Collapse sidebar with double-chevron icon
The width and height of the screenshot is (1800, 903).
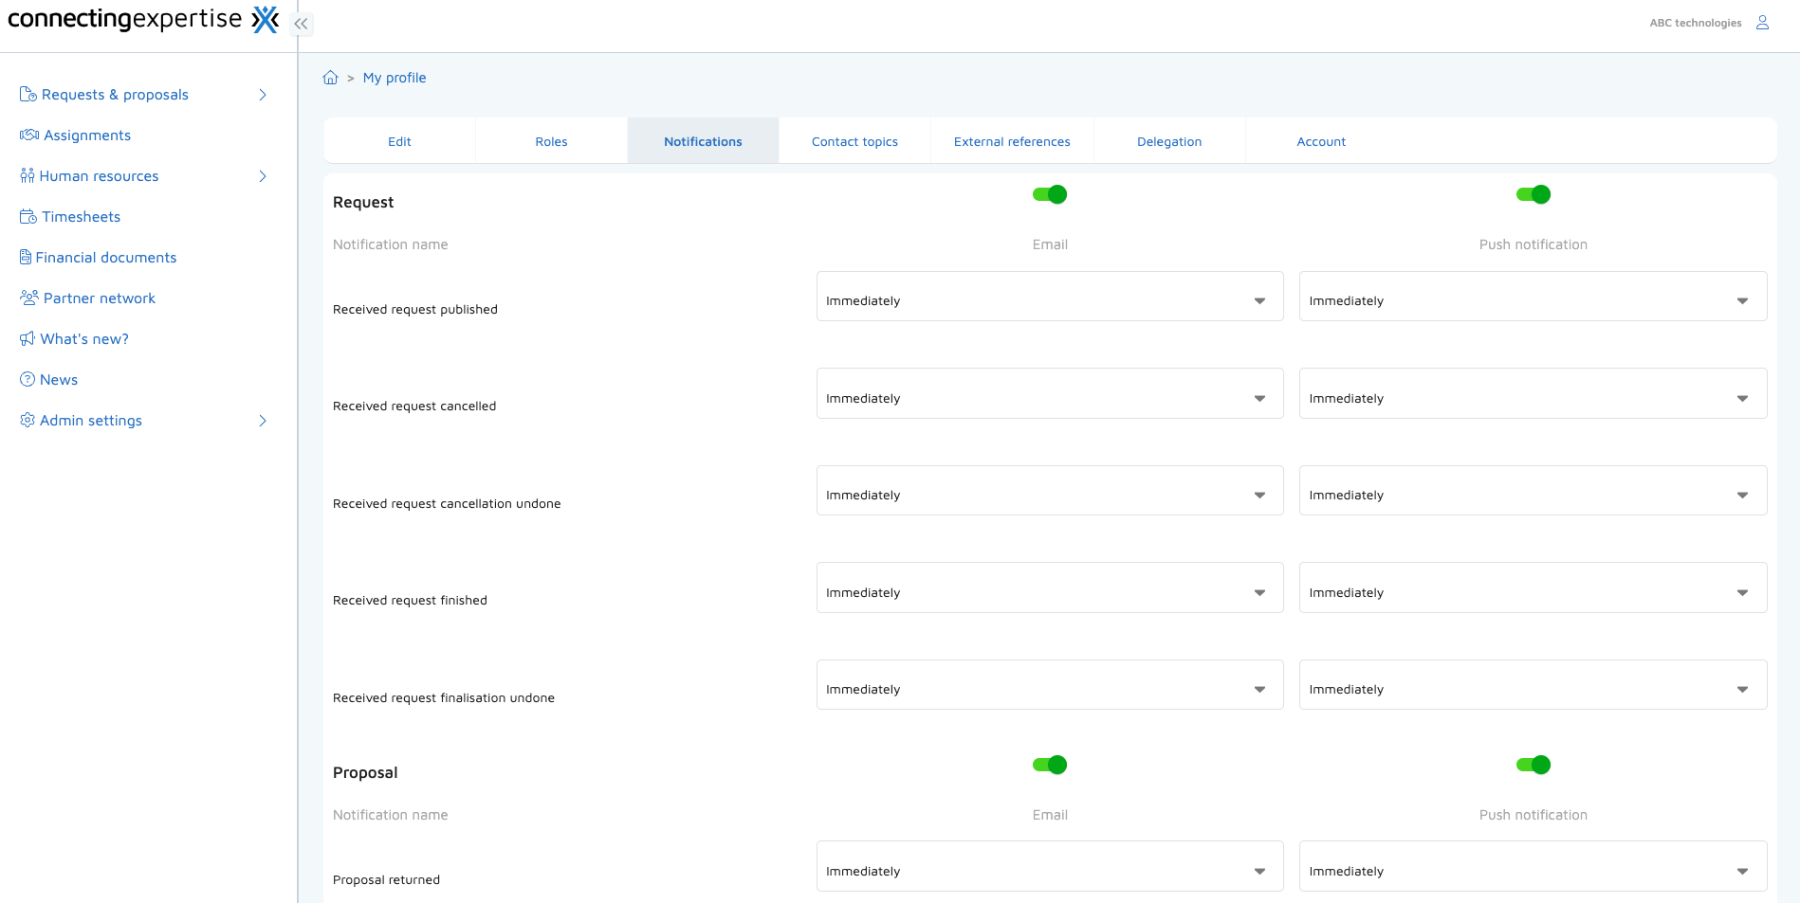pos(301,24)
